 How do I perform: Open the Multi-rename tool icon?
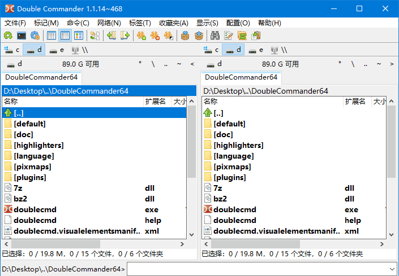pos(229,36)
